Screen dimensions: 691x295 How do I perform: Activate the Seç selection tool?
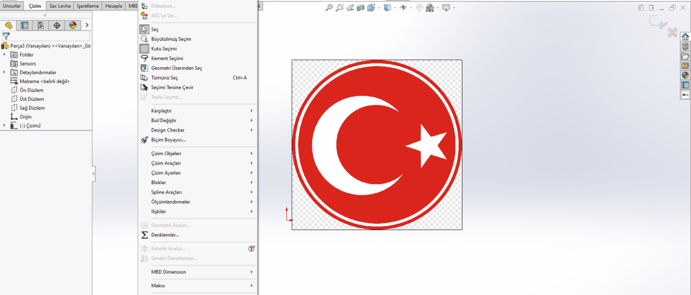click(x=155, y=29)
